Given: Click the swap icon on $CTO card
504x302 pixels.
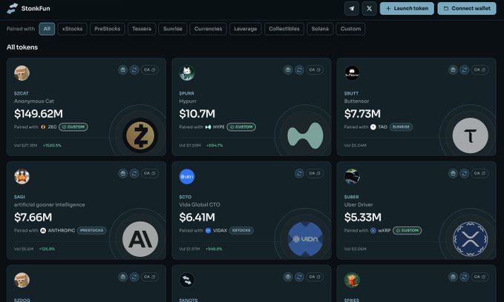Looking at the screenshot, I should [300, 173].
